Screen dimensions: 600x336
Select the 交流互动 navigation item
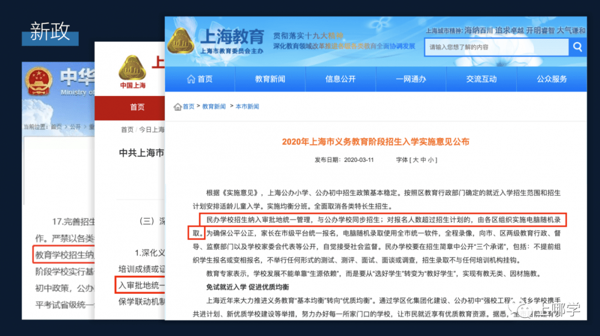click(482, 79)
